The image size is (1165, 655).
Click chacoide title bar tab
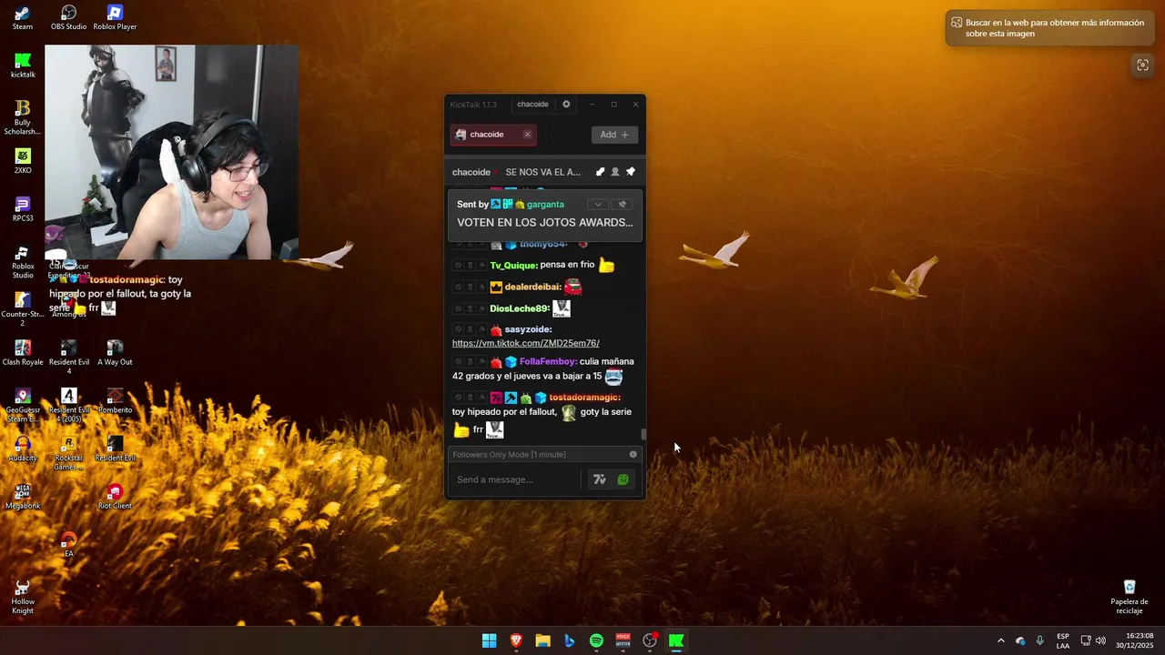click(532, 105)
